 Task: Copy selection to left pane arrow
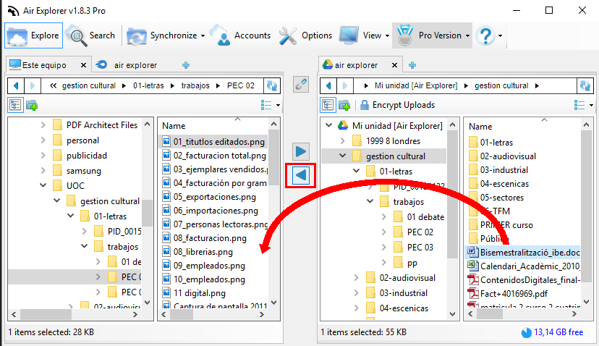pos(301,175)
